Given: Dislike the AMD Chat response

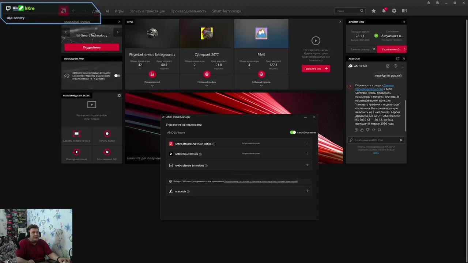Looking at the screenshot, I should click(368, 130).
